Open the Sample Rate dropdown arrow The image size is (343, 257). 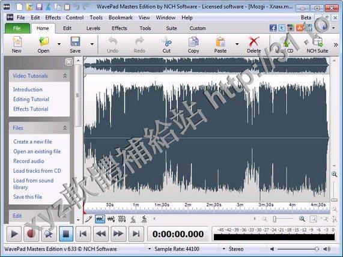(x=150, y=249)
